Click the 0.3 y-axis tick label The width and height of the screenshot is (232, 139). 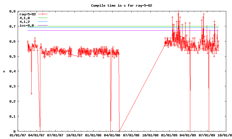point(12,86)
